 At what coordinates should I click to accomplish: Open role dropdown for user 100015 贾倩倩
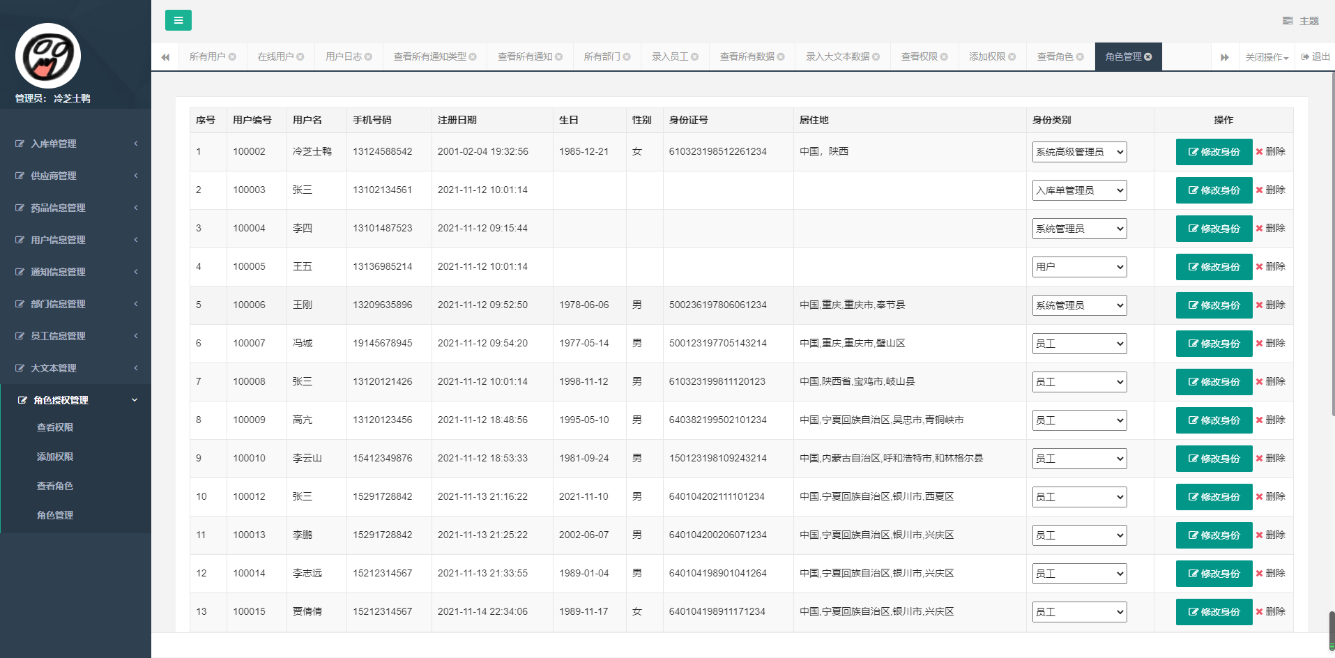click(1079, 612)
